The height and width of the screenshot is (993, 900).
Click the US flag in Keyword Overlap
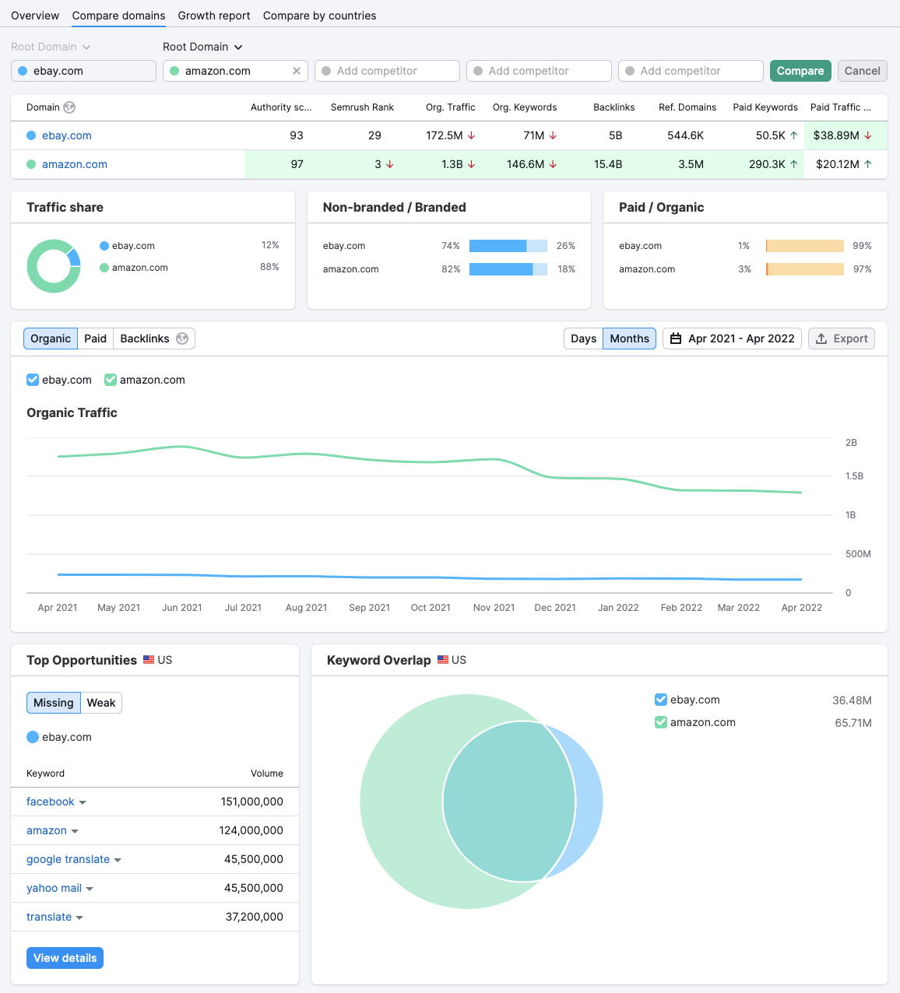click(441, 659)
